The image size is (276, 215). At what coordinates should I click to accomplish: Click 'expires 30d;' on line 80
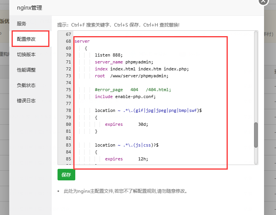tap(127, 124)
